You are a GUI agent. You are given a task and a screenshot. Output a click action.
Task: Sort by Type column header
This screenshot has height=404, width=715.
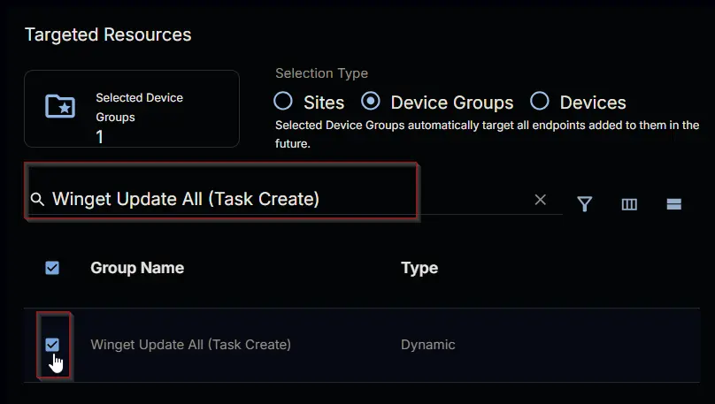click(x=419, y=268)
